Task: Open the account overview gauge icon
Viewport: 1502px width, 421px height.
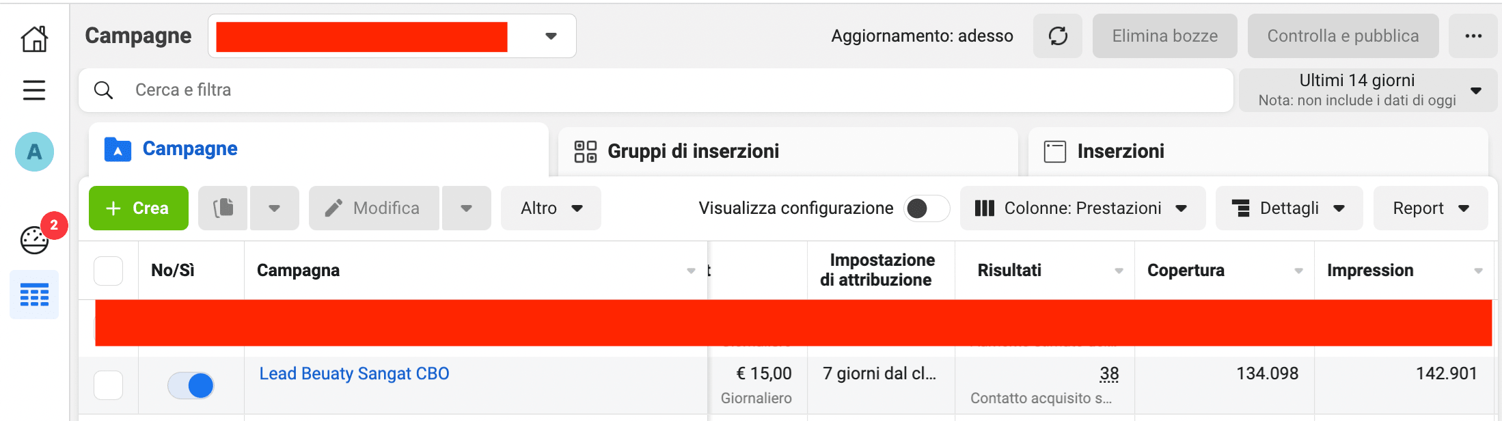Action: click(x=34, y=240)
